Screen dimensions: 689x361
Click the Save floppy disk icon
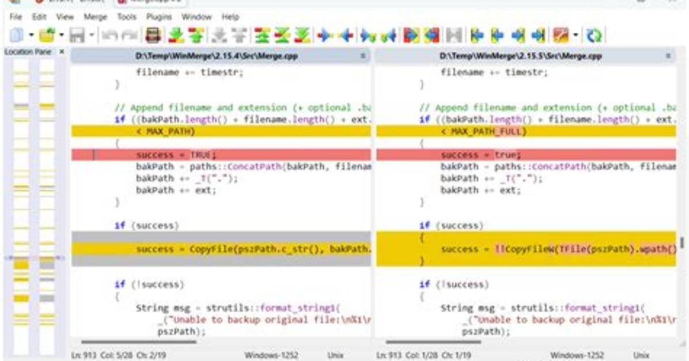[77, 35]
